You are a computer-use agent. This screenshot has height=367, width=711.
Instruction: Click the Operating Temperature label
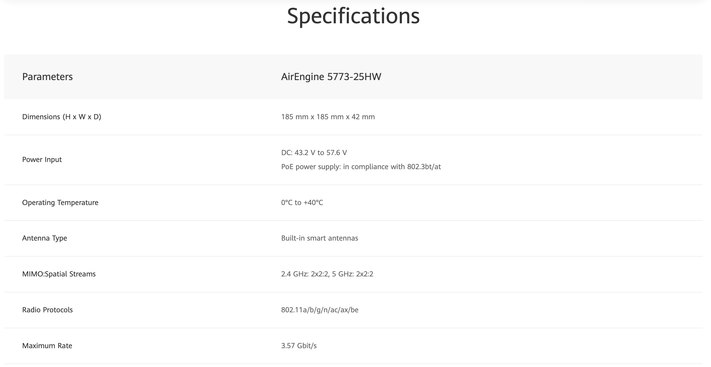point(60,203)
